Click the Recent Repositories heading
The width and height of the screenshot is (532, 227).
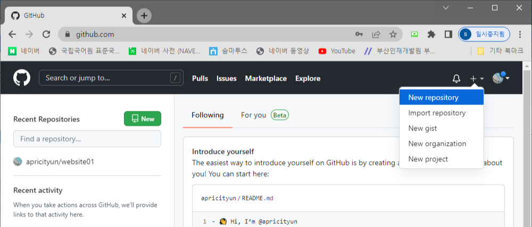[x=46, y=119]
